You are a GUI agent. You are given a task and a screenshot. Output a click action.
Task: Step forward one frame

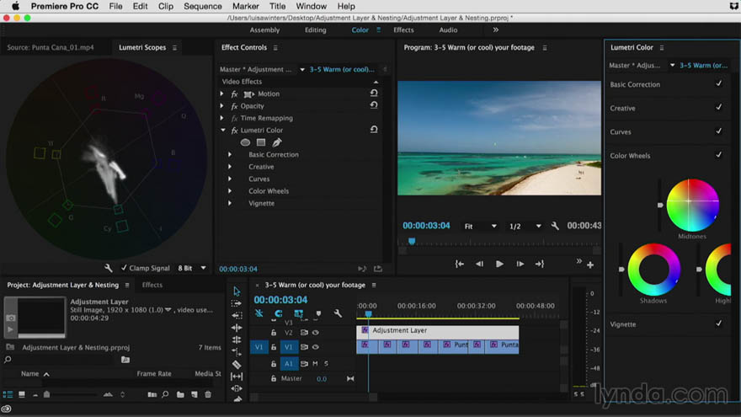click(x=520, y=265)
